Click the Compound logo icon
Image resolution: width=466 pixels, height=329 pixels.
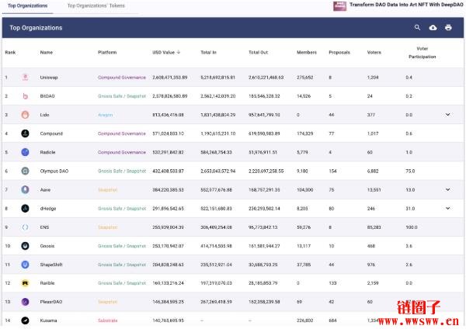click(x=26, y=133)
